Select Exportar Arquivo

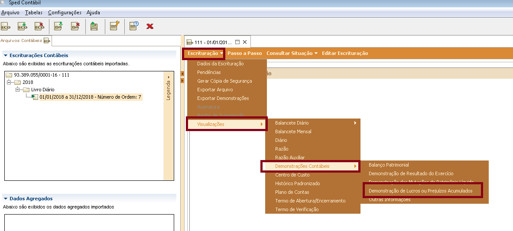click(227, 90)
